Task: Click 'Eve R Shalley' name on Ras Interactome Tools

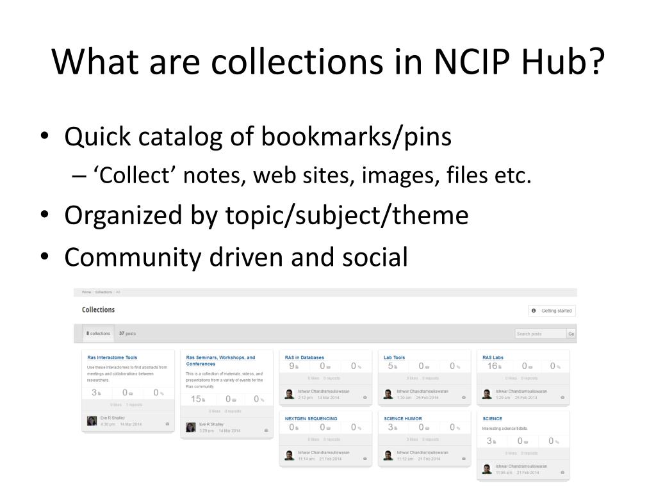Action: (x=113, y=418)
